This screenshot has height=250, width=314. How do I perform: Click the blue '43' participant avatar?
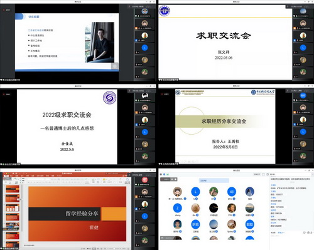tap(232, 192)
